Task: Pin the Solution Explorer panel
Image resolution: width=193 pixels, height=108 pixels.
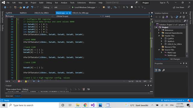Action: (184, 13)
